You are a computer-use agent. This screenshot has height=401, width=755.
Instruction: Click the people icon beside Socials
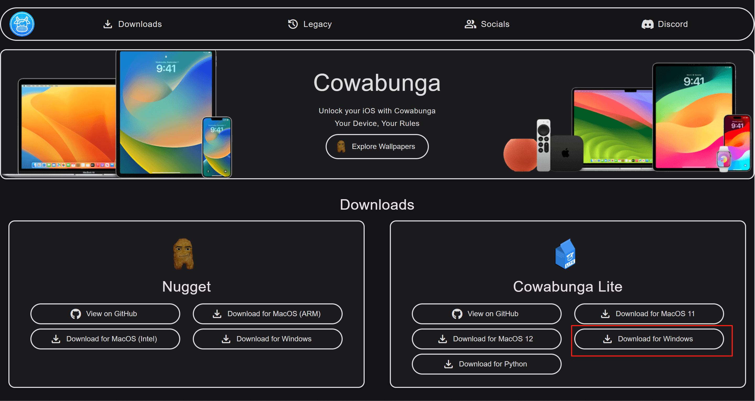470,24
